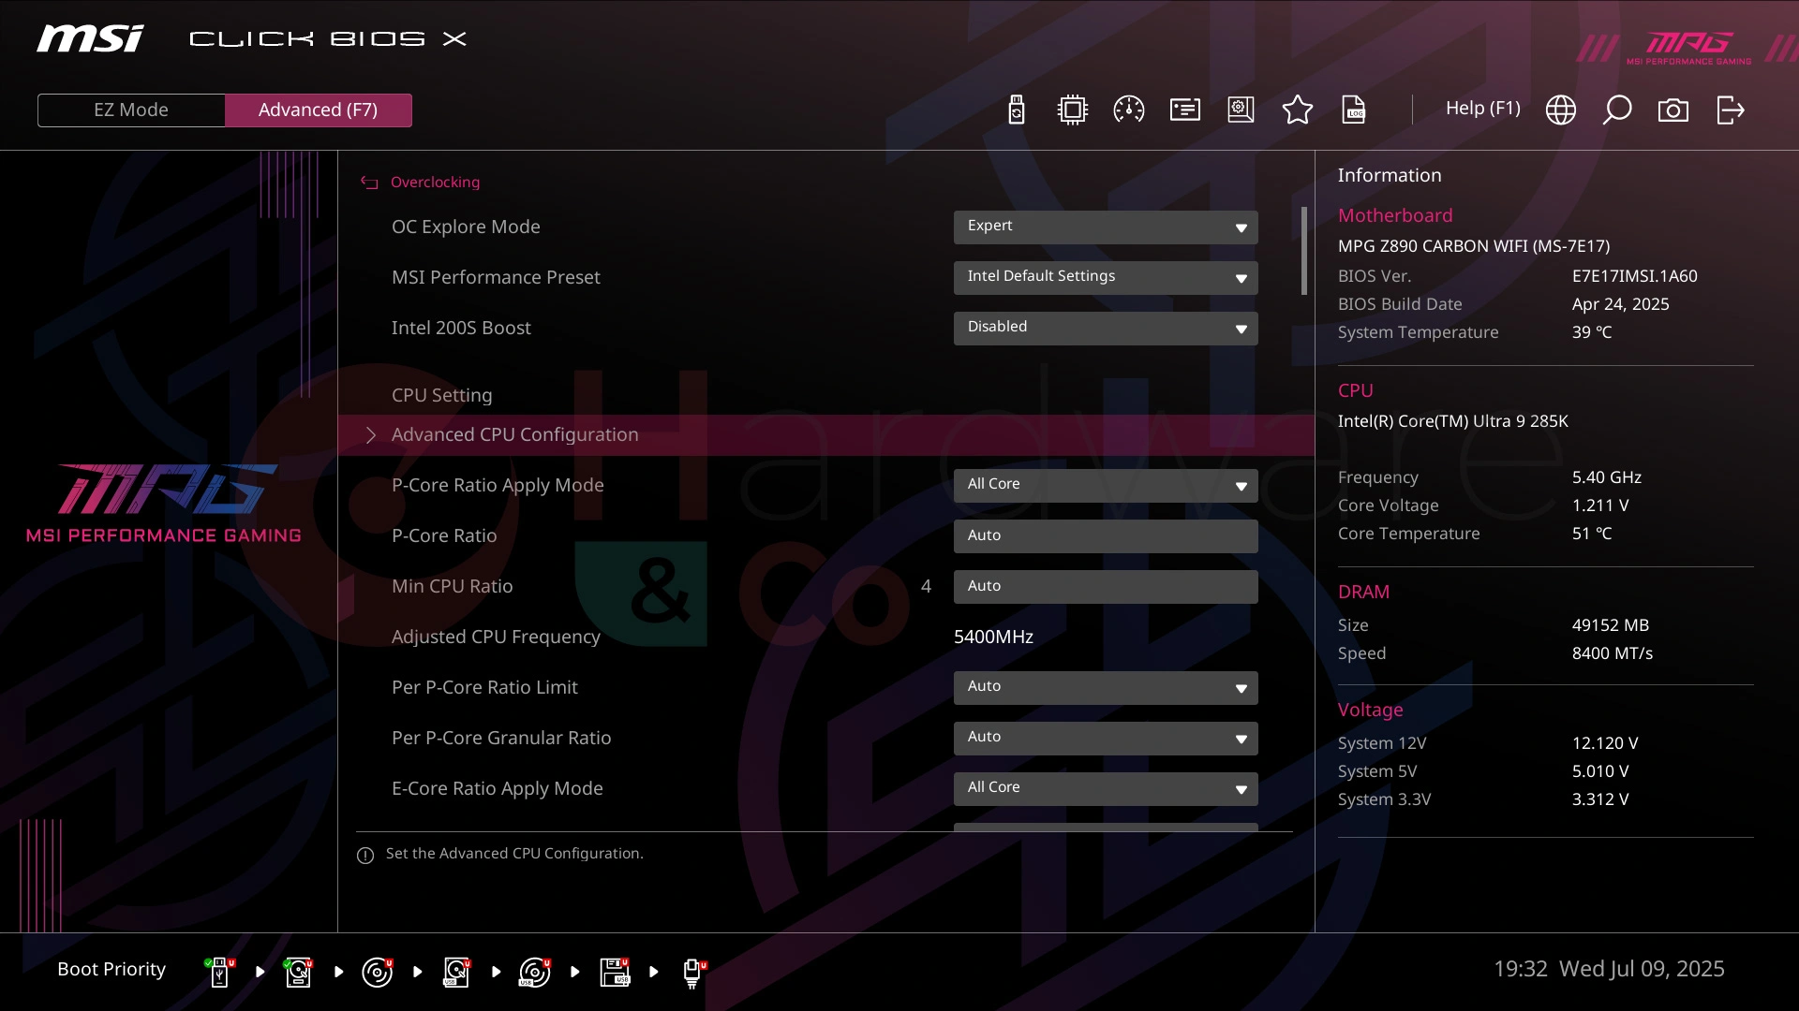This screenshot has width=1799, height=1011.
Task: Open the E-Core Ratio Apply Mode dropdown
Action: (x=1106, y=788)
